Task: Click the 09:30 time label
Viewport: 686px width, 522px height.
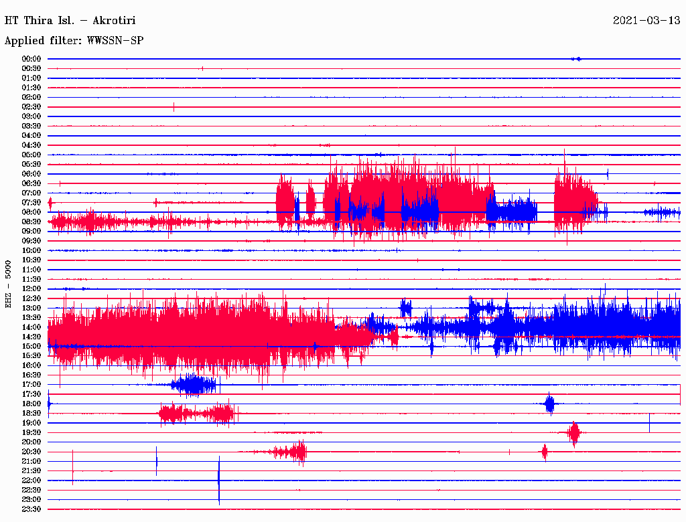Action: pos(31,241)
